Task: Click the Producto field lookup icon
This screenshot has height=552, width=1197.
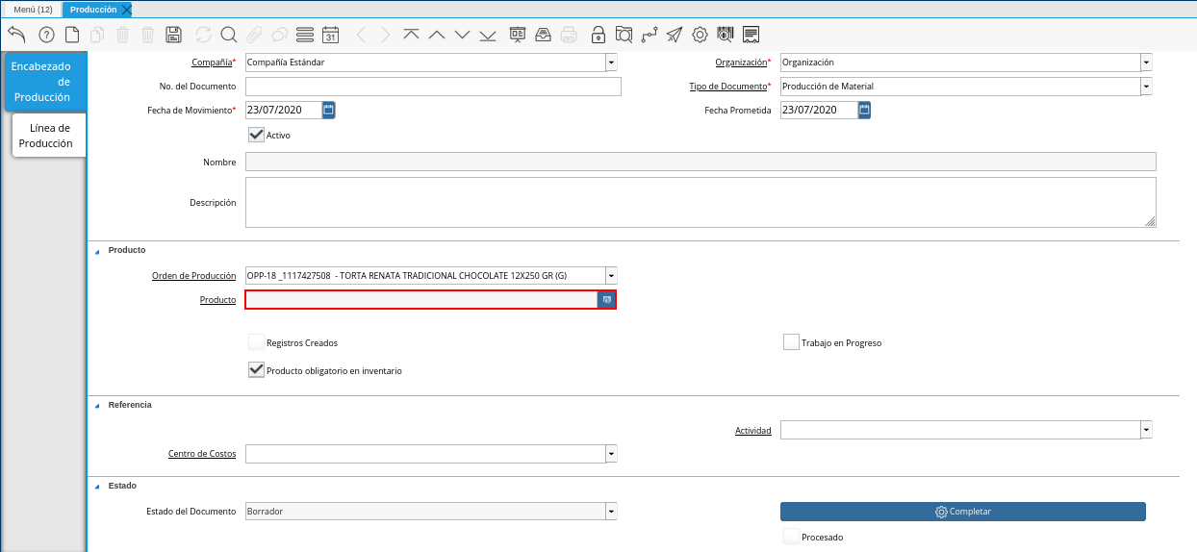Action: (x=607, y=300)
